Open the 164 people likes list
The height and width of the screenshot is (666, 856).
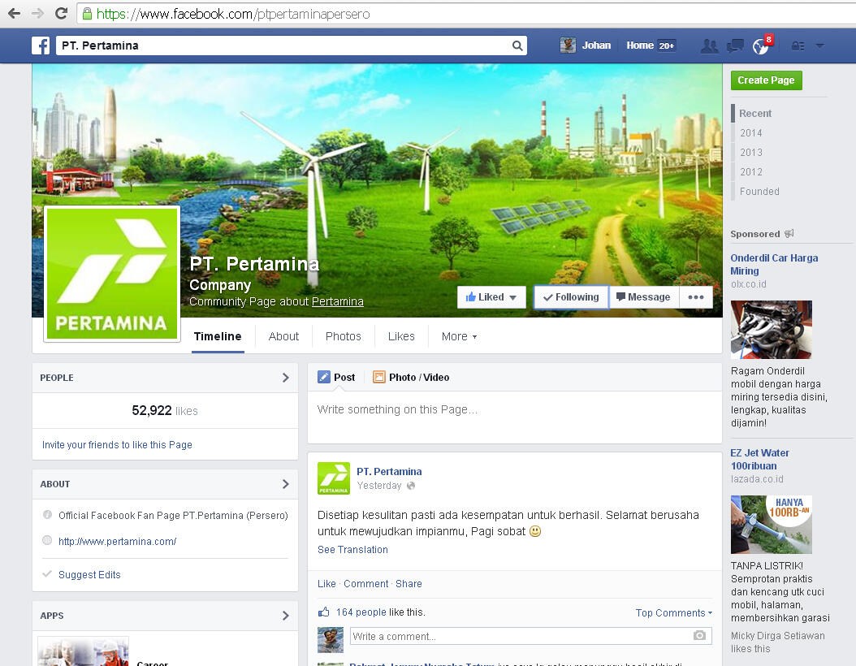click(361, 612)
